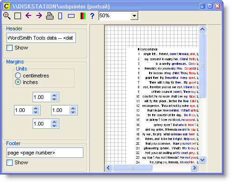Increase the right margin value
Viewport: 231px width, 182px height.
click(73, 108)
